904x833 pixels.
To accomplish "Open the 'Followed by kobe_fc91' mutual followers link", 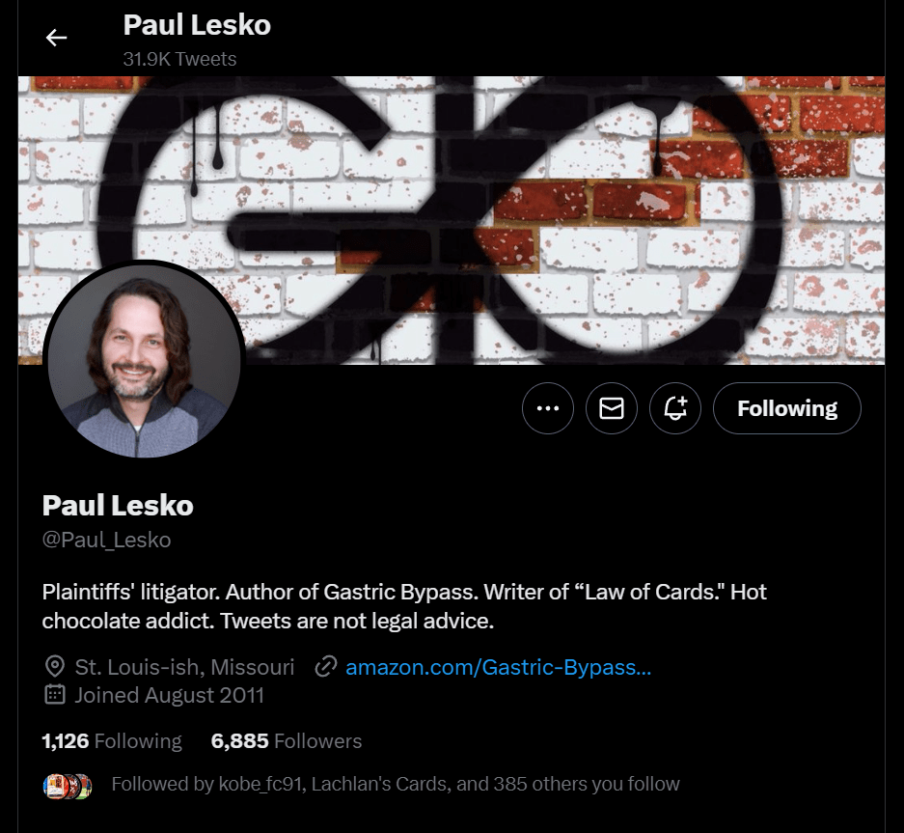I will pyautogui.click(x=396, y=785).
